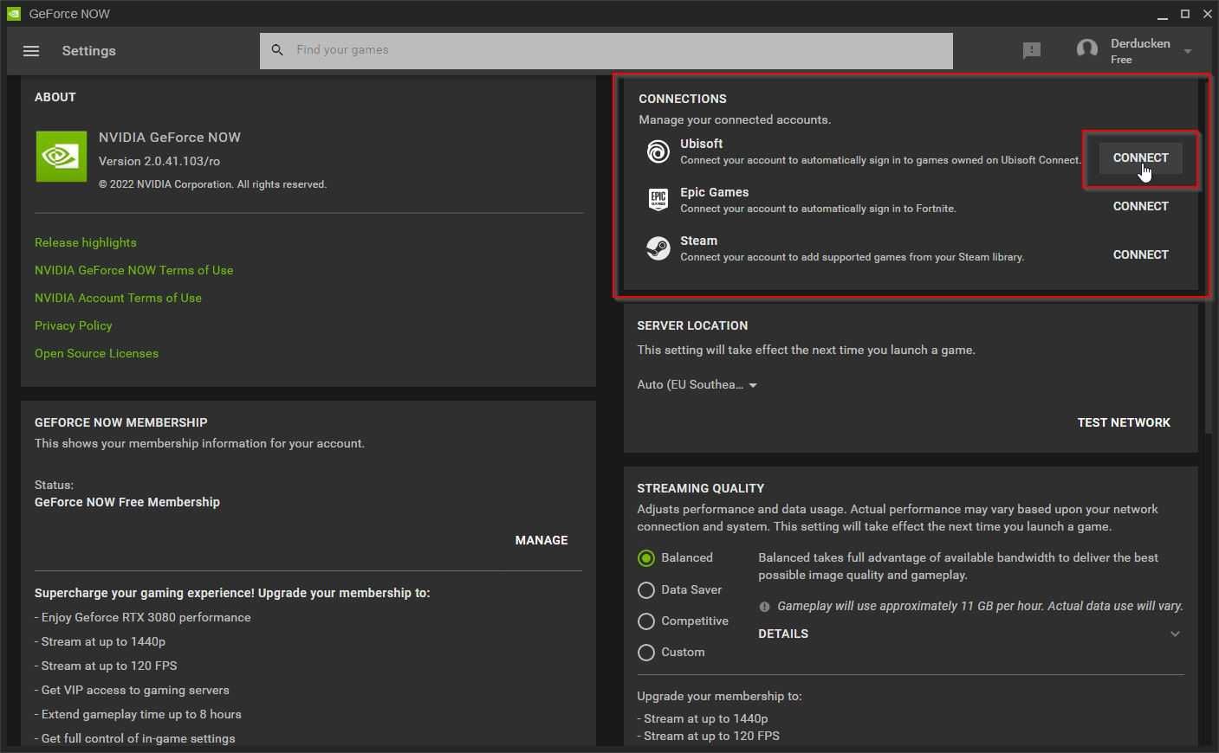1219x753 pixels.
Task: Click the GeForce NOW Membership heading
Action: tap(121, 423)
